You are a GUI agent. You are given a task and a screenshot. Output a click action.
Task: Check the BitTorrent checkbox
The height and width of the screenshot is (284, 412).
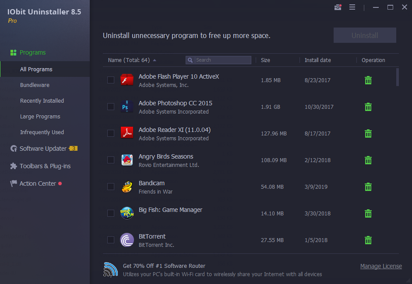click(x=111, y=240)
